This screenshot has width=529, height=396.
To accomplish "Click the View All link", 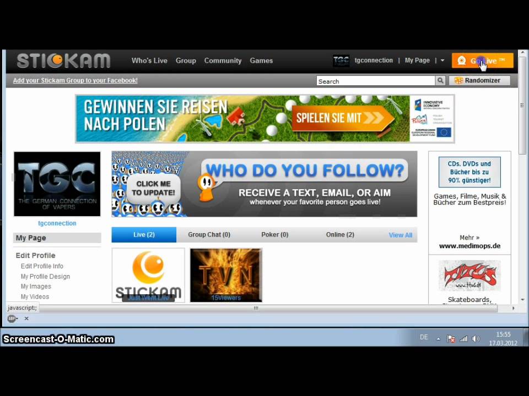I will 401,235.
